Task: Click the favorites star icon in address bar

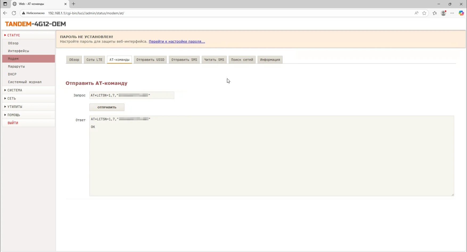Action: pos(424,13)
